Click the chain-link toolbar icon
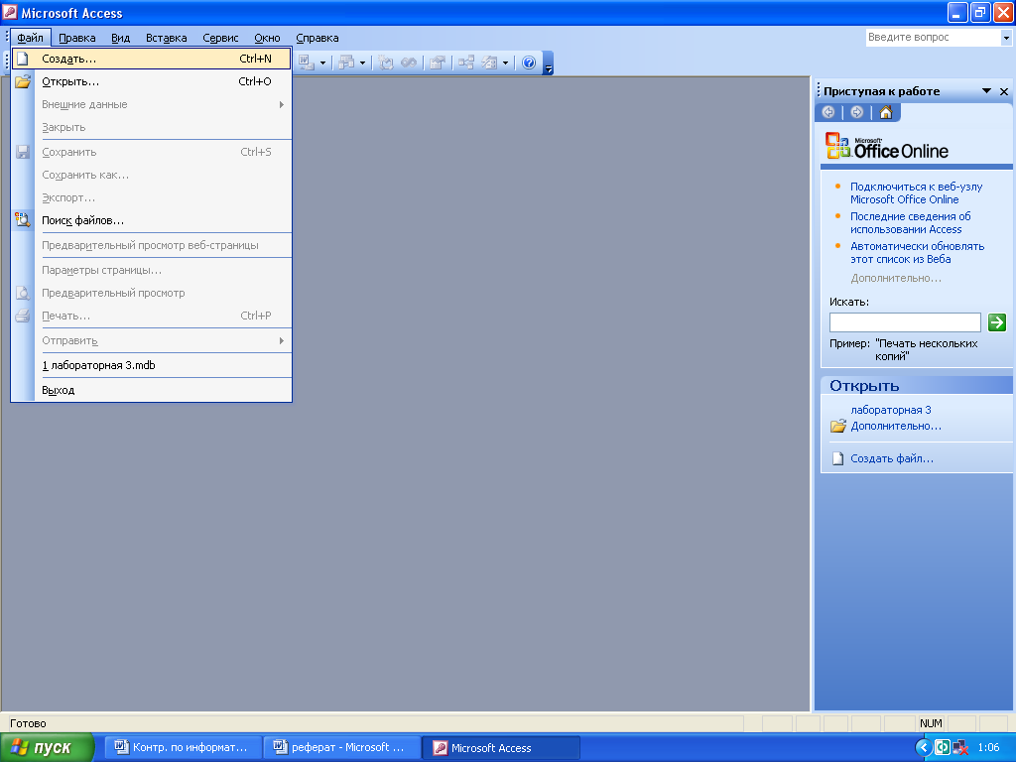Image resolution: width=1016 pixels, height=762 pixels. [x=409, y=63]
